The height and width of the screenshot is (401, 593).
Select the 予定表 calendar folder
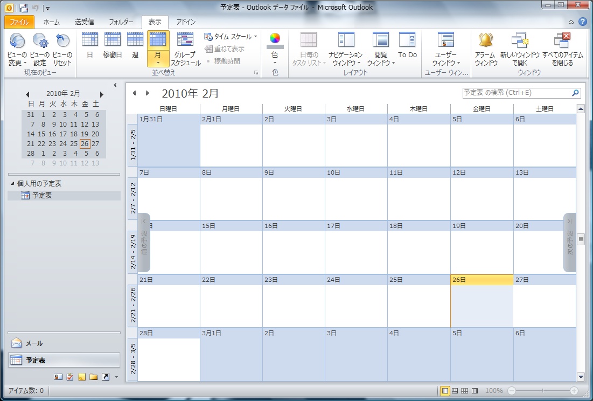pyautogui.click(x=64, y=196)
